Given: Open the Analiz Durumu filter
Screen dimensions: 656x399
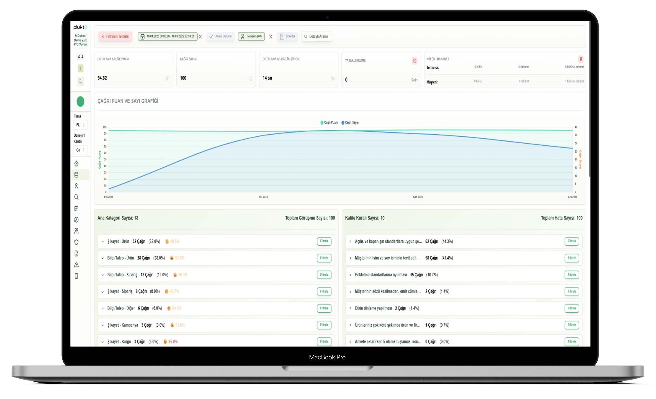Looking at the screenshot, I should (x=220, y=36).
